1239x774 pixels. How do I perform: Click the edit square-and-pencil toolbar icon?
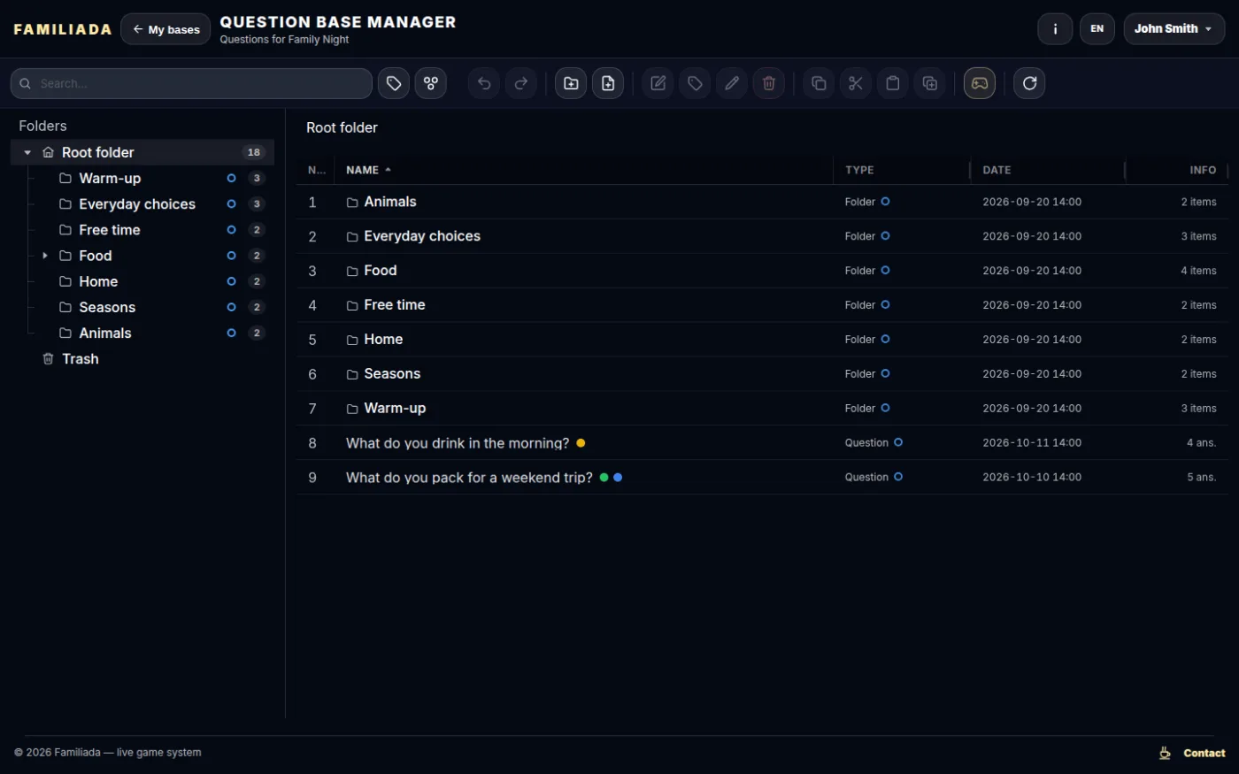pyautogui.click(x=658, y=83)
